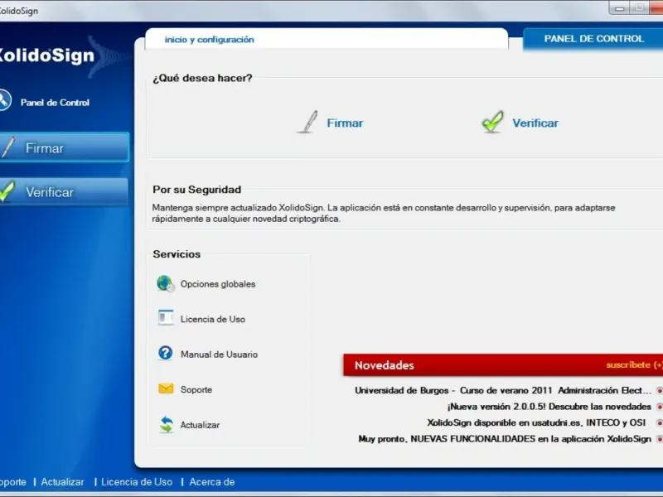The width and height of the screenshot is (663, 497).
Task: Click the green-blue arrows Actualizar icon
Action: click(x=167, y=425)
